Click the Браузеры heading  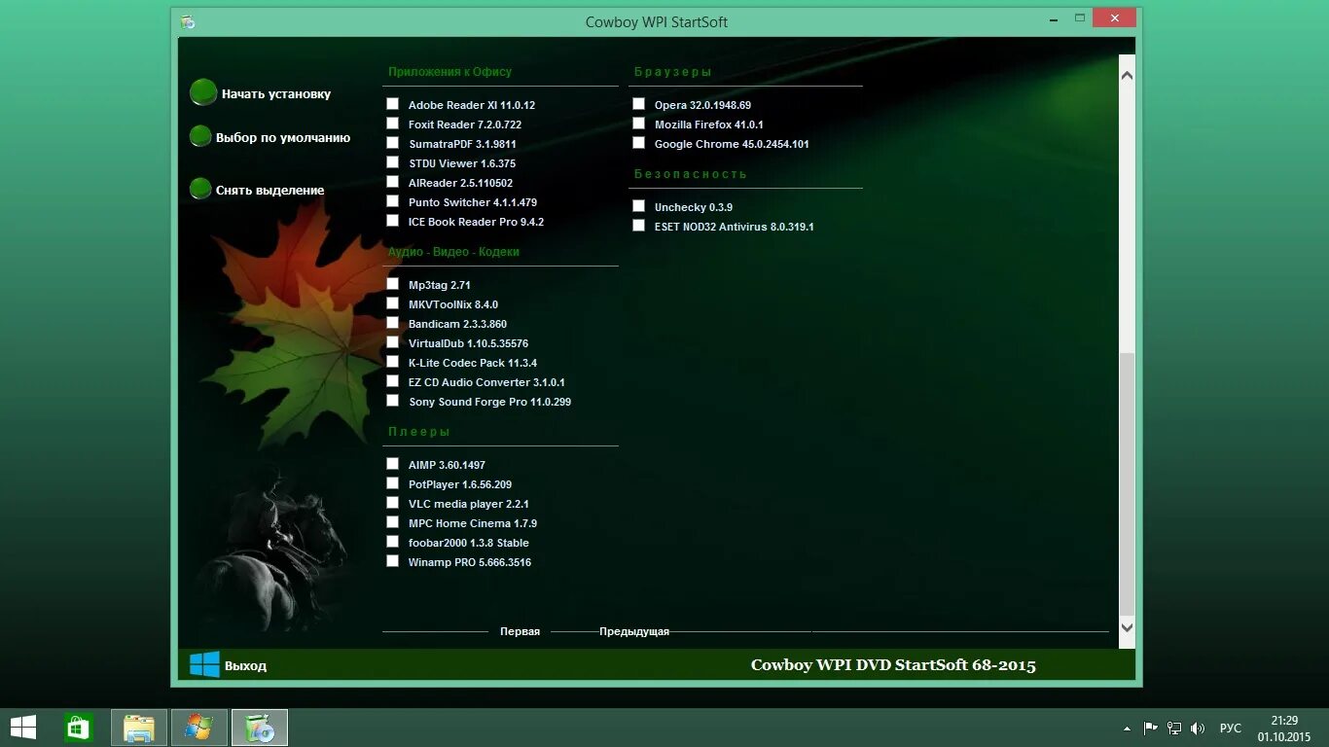[x=673, y=72]
